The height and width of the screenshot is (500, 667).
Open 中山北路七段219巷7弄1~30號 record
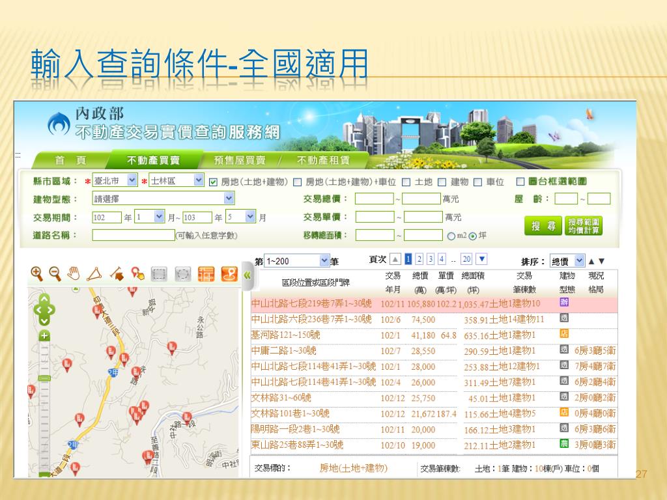click(x=311, y=303)
